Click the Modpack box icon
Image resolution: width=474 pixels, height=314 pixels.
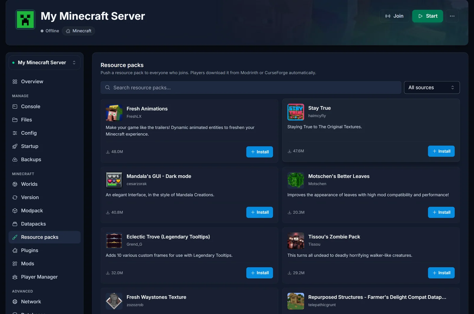click(15, 211)
